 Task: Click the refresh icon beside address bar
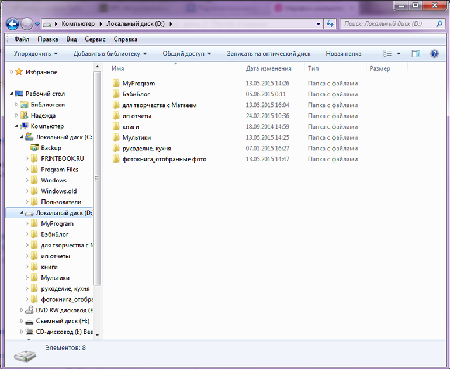click(330, 24)
